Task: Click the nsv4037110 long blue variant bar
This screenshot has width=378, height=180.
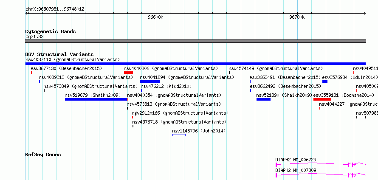Action: (195, 64)
